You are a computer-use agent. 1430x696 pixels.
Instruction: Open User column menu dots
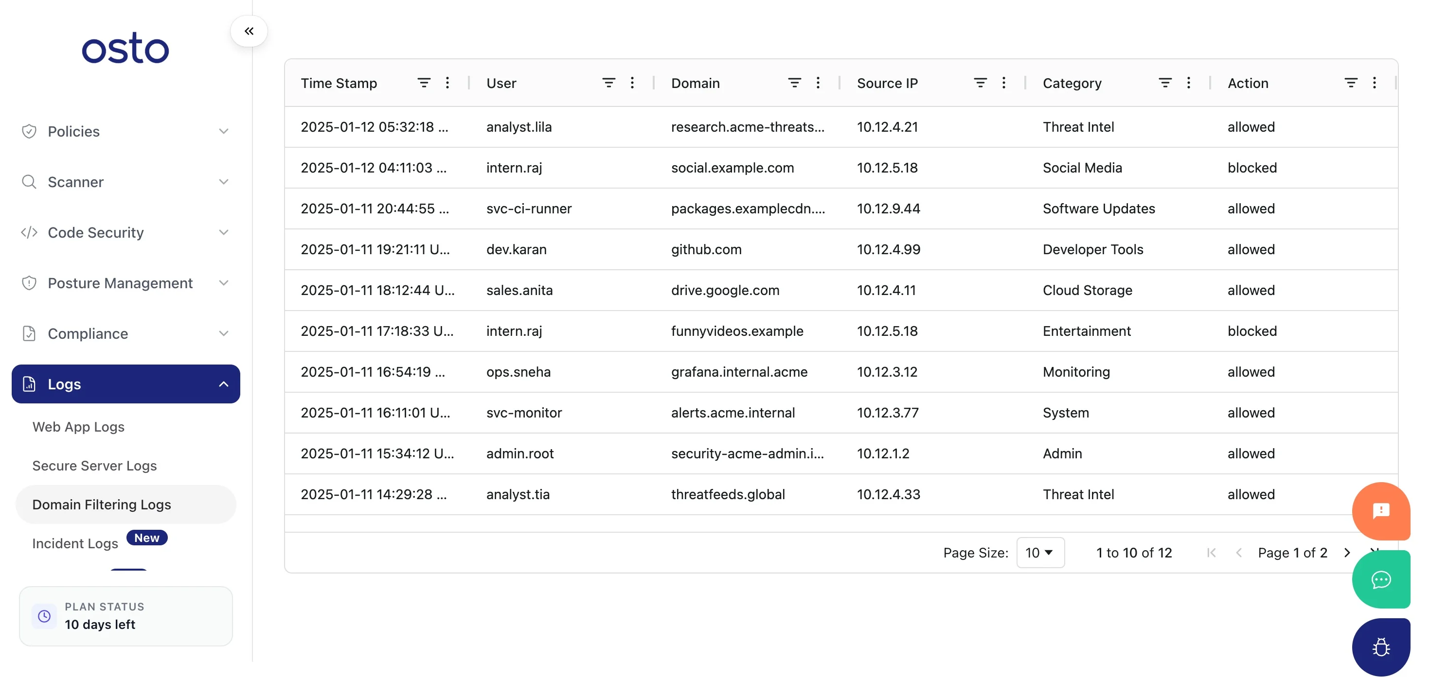632,83
